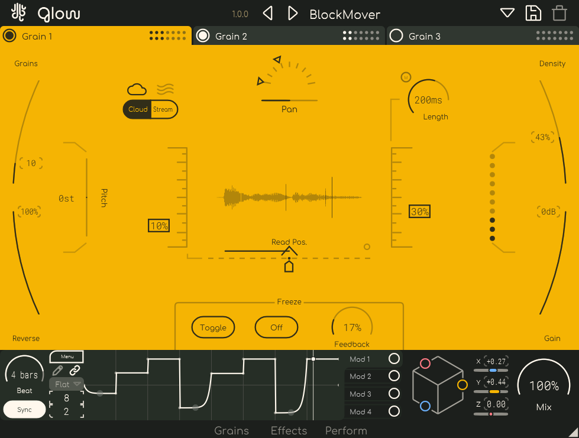This screenshot has width=579, height=438.
Task: Click the Freeze Off button
Action: click(x=276, y=327)
